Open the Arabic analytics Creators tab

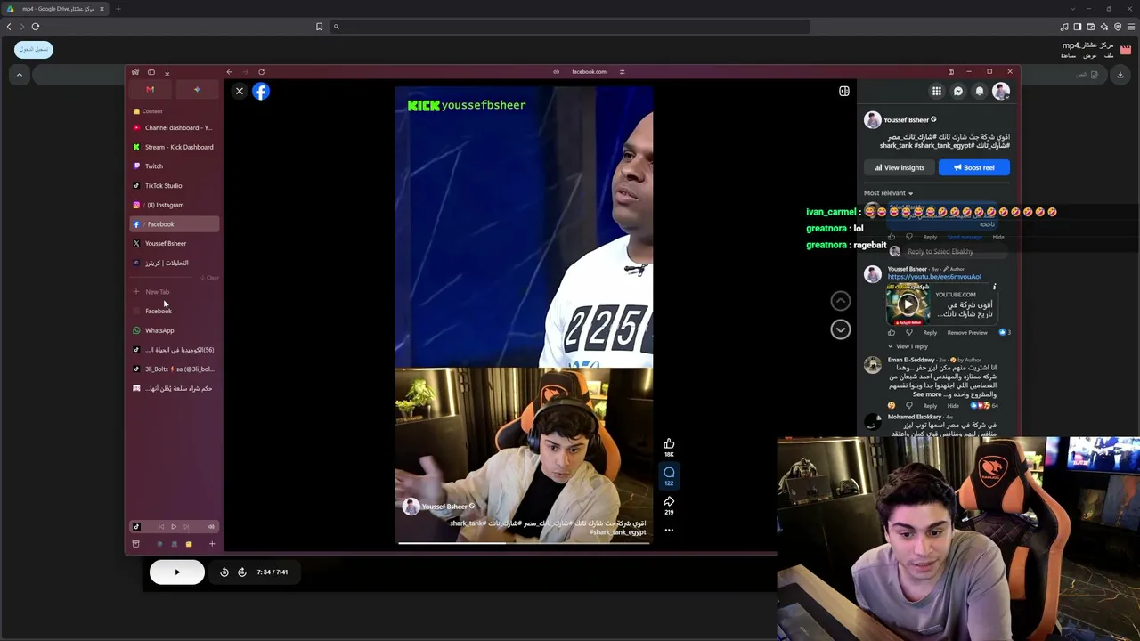tap(175, 263)
